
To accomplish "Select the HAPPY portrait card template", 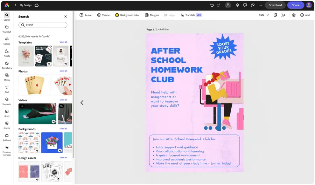I will click(x=61, y=56).
